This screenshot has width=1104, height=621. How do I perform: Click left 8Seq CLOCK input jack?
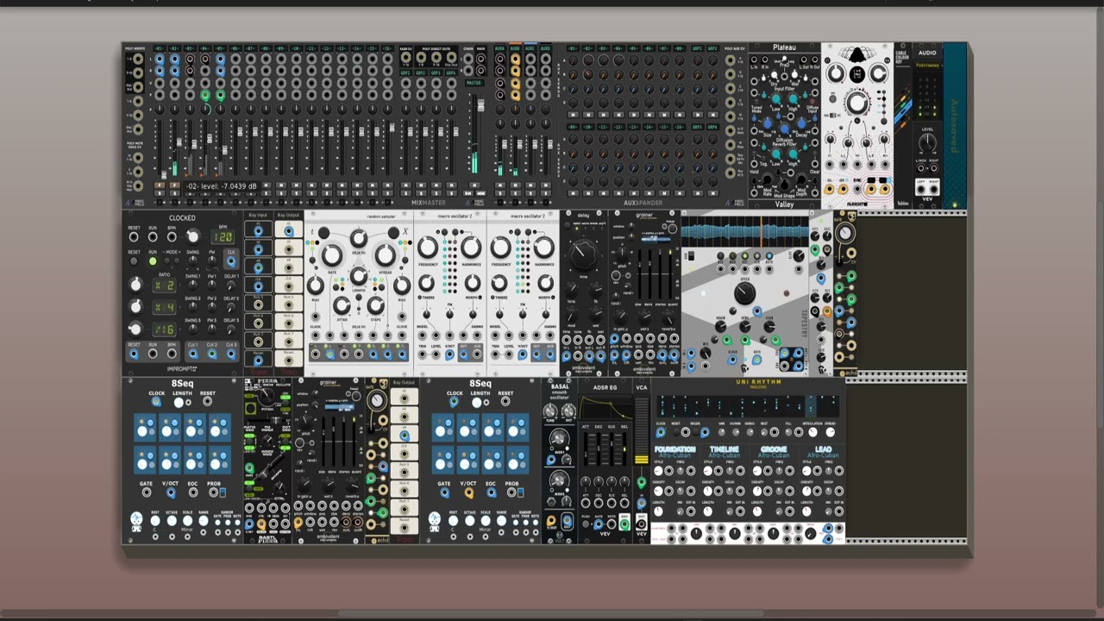click(156, 402)
